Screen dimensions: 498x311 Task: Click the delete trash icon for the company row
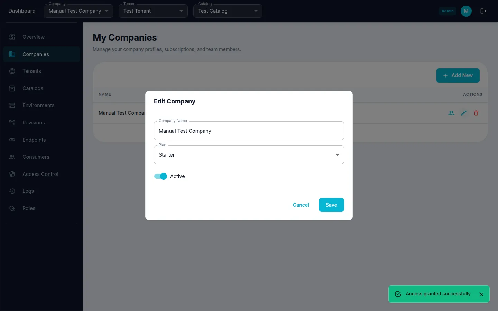point(476,113)
